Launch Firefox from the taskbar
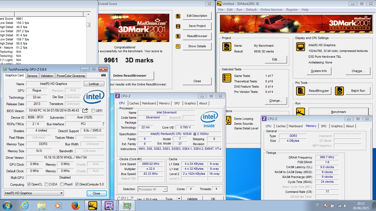Image resolution: width=376 pixels, height=211 pixels. (75, 205)
